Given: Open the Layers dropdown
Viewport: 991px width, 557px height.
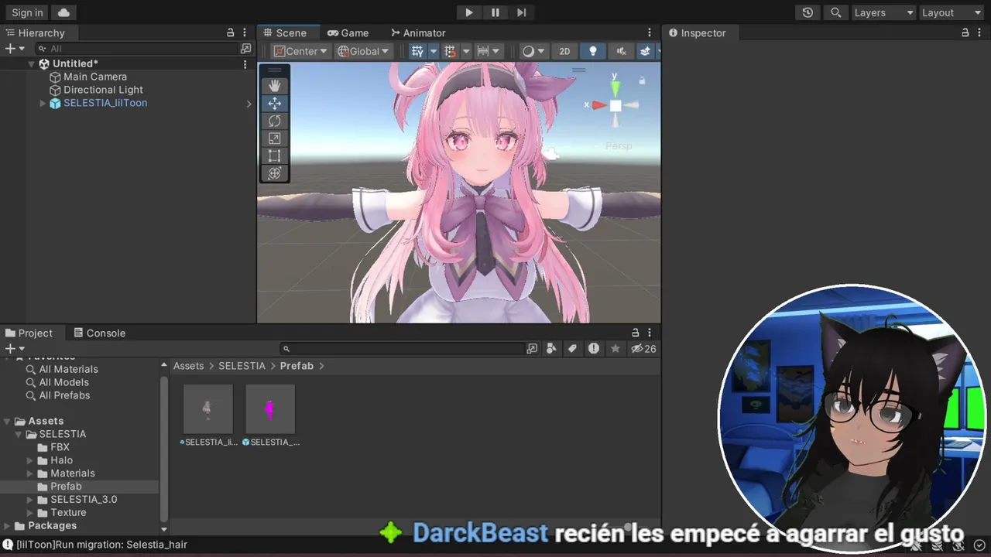Looking at the screenshot, I should coord(883,12).
